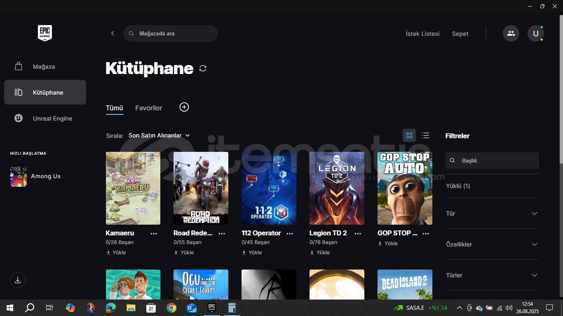Open the Windows notification center icon

(x=549, y=307)
